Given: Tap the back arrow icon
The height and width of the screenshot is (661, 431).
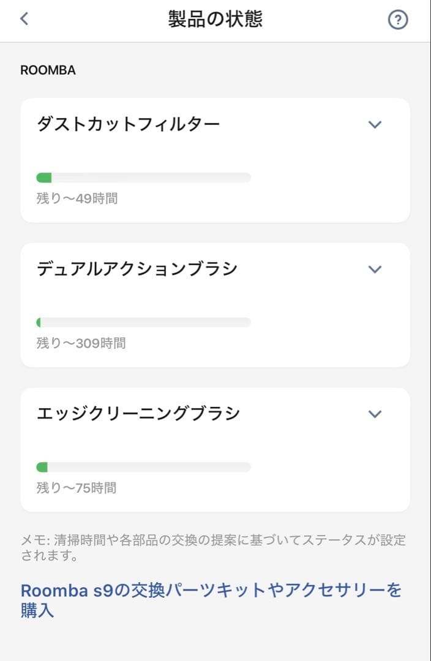Looking at the screenshot, I should point(24,19).
